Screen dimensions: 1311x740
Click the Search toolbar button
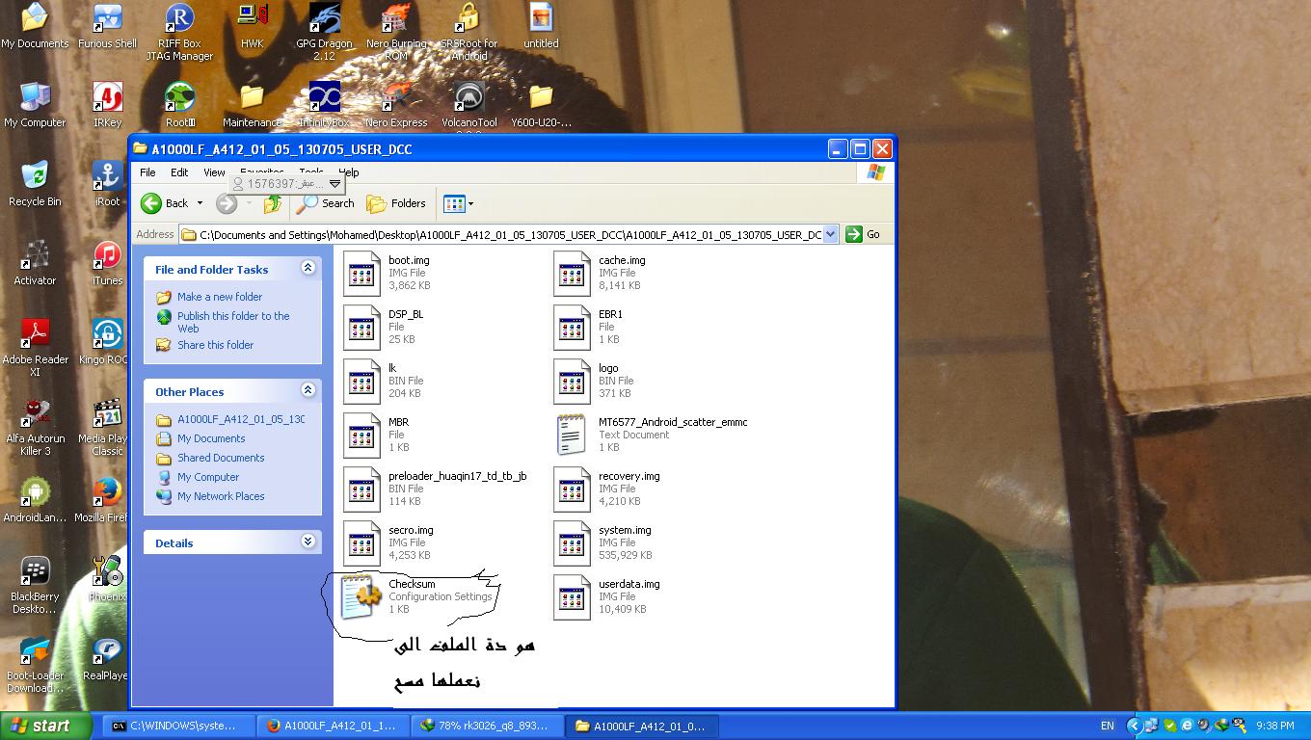click(326, 203)
